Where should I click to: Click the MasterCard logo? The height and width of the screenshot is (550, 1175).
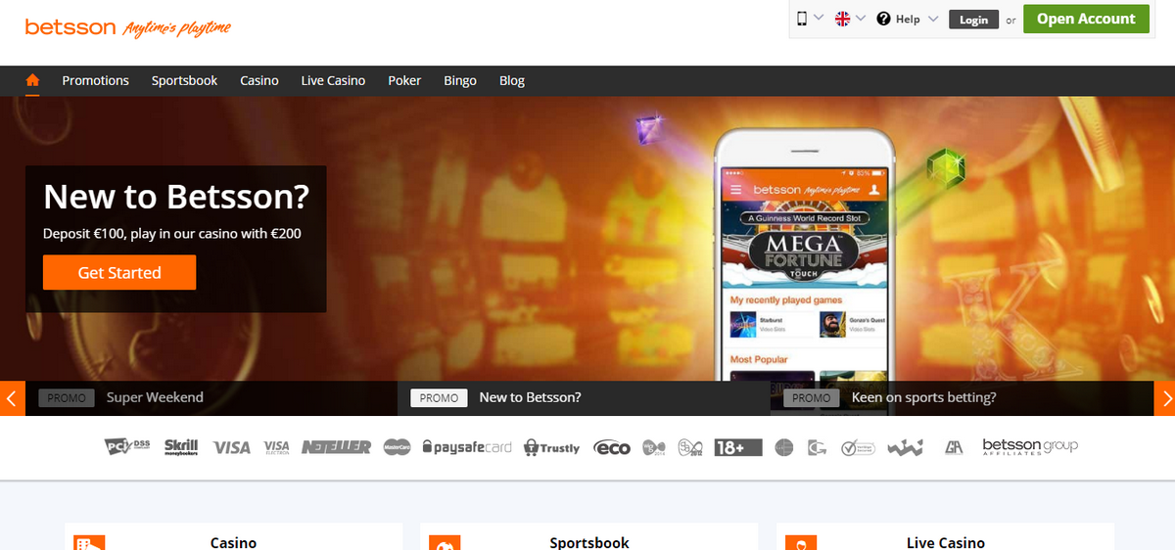(x=397, y=446)
